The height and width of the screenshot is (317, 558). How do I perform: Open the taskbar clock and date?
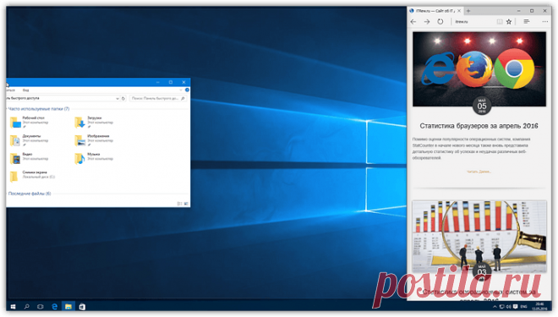(x=539, y=306)
